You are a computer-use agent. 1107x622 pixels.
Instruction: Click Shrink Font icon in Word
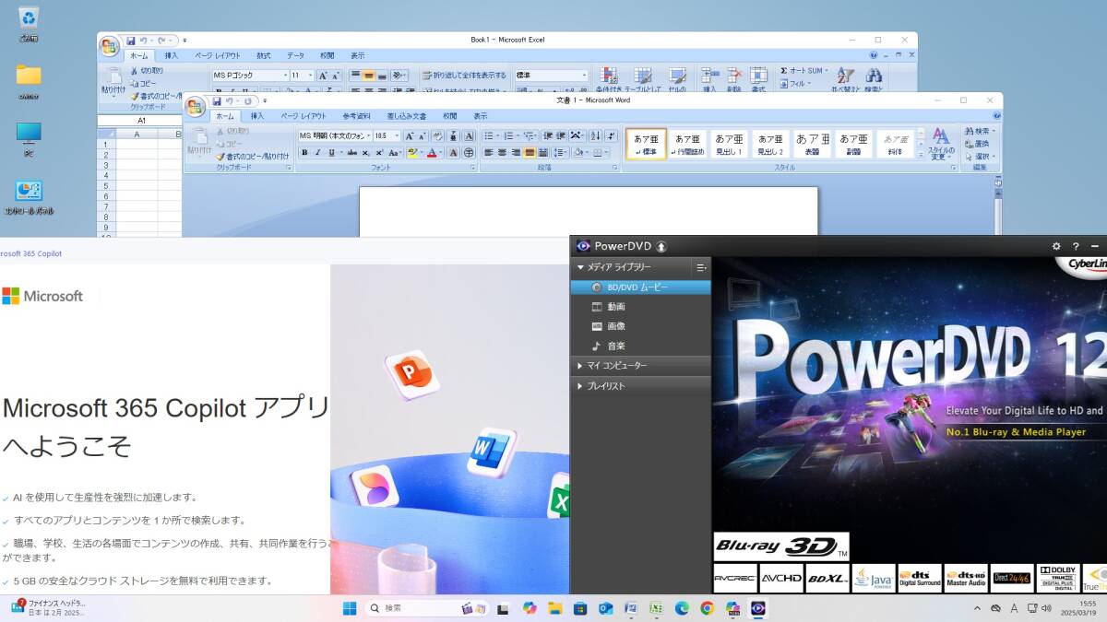tap(423, 135)
